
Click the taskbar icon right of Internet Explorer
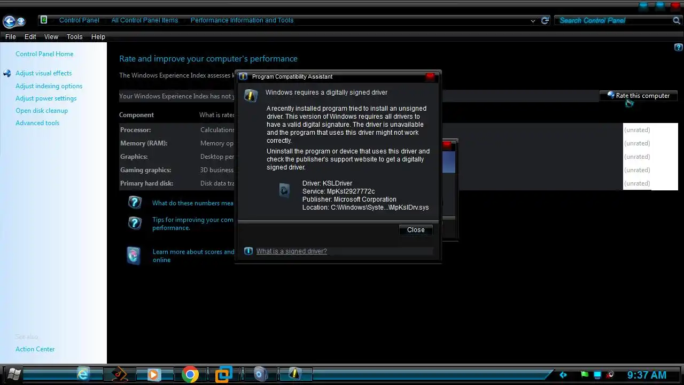[120, 374]
